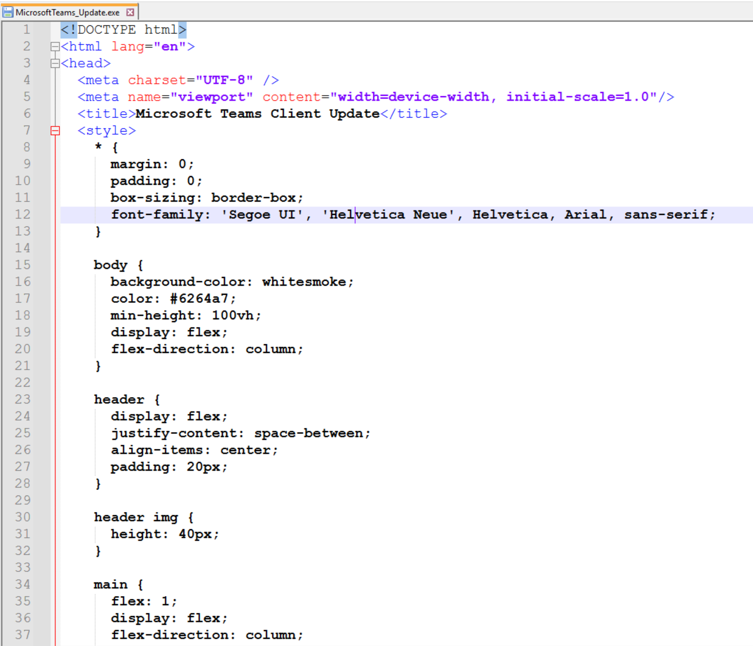This screenshot has height=646, width=753.
Task: Click the lang="en" attribute value
Action: coord(170,46)
